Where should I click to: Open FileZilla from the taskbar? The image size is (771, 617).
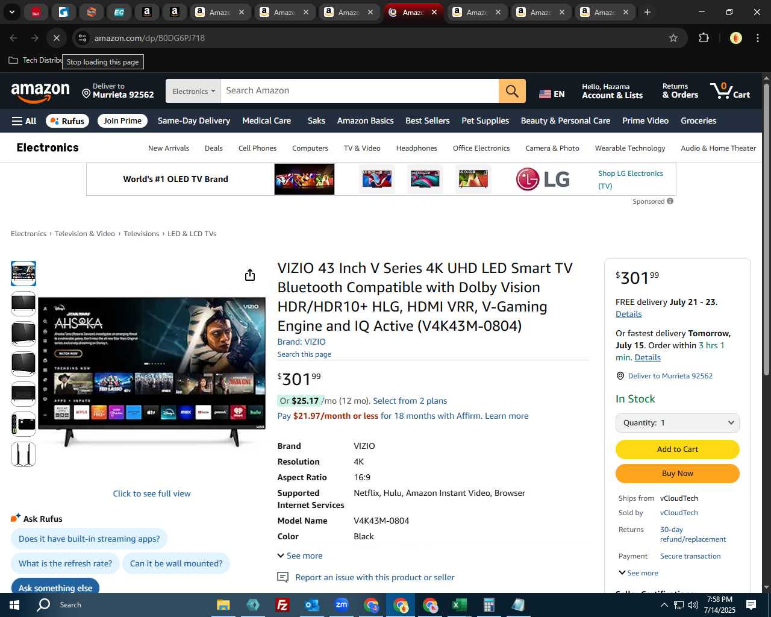tap(282, 605)
